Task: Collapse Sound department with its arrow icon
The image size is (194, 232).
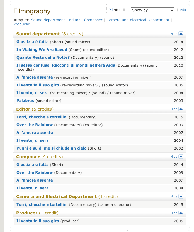Action: 181,34
